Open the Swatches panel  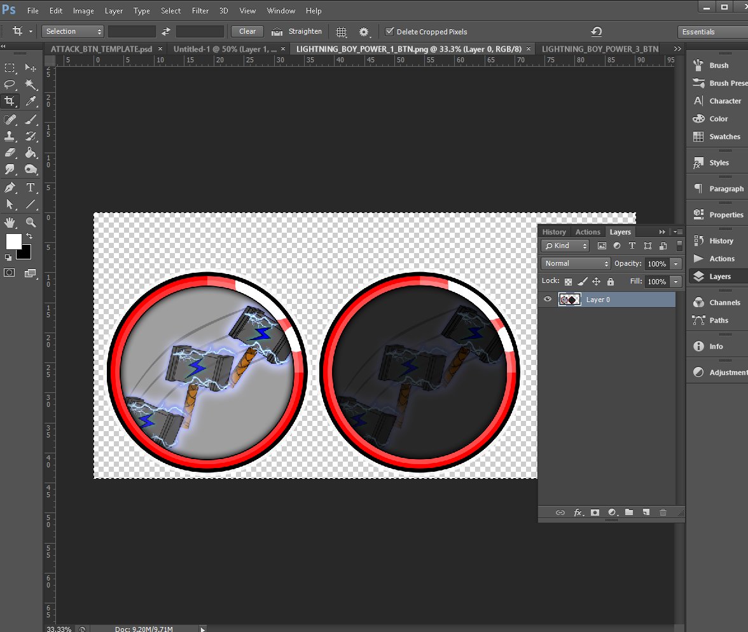[717, 137]
